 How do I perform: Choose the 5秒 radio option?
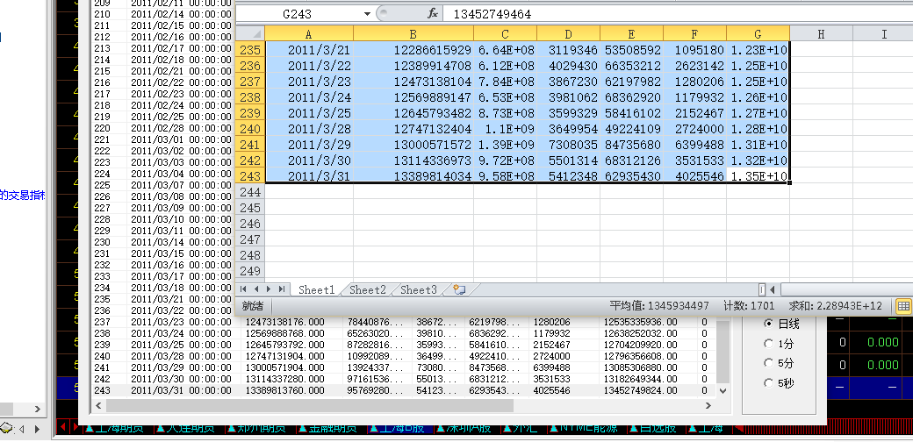[x=769, y=382]
